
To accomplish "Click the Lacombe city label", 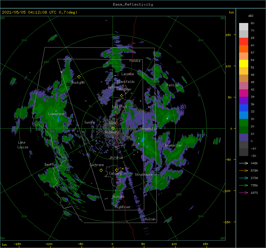I will pyautogui.click(x=128, y=74).
